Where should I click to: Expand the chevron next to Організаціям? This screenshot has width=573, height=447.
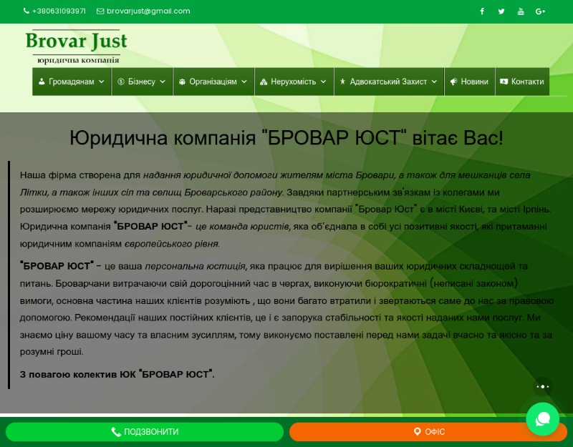[244, 82]
